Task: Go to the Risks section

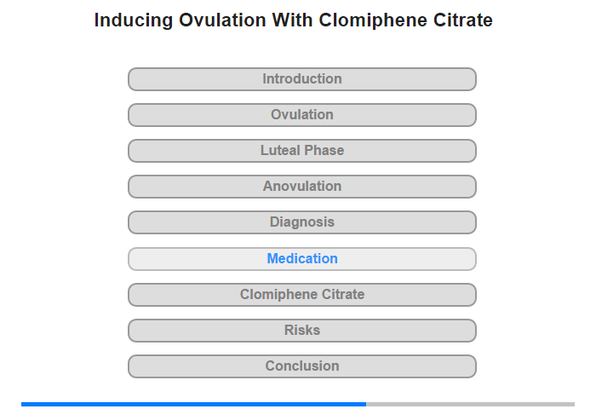Action: [x=302, y=331]
